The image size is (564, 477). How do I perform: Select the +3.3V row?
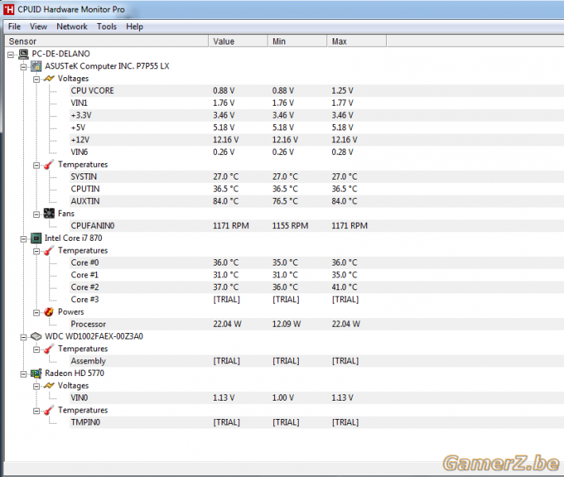(316, 115)
